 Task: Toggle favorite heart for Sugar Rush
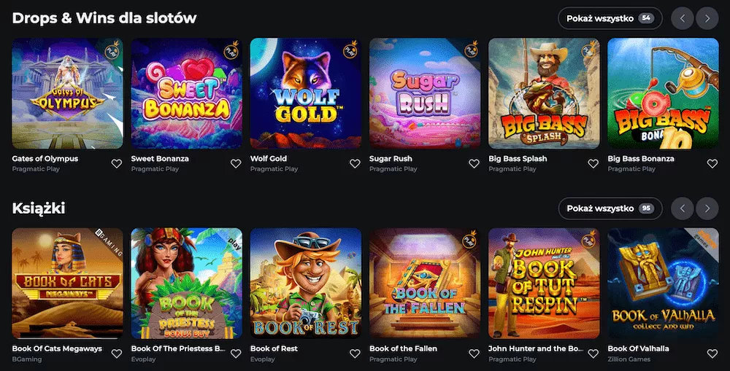[x=474, y=163]
